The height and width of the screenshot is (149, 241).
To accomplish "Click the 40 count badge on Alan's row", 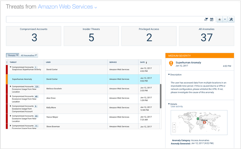I will coord(36,96).
